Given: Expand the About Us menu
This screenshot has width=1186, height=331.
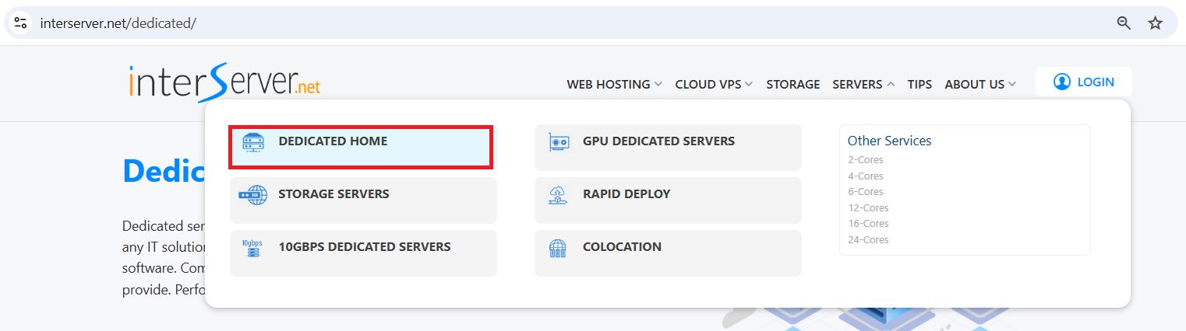Looking at the screenshot, I should point(980,84).
